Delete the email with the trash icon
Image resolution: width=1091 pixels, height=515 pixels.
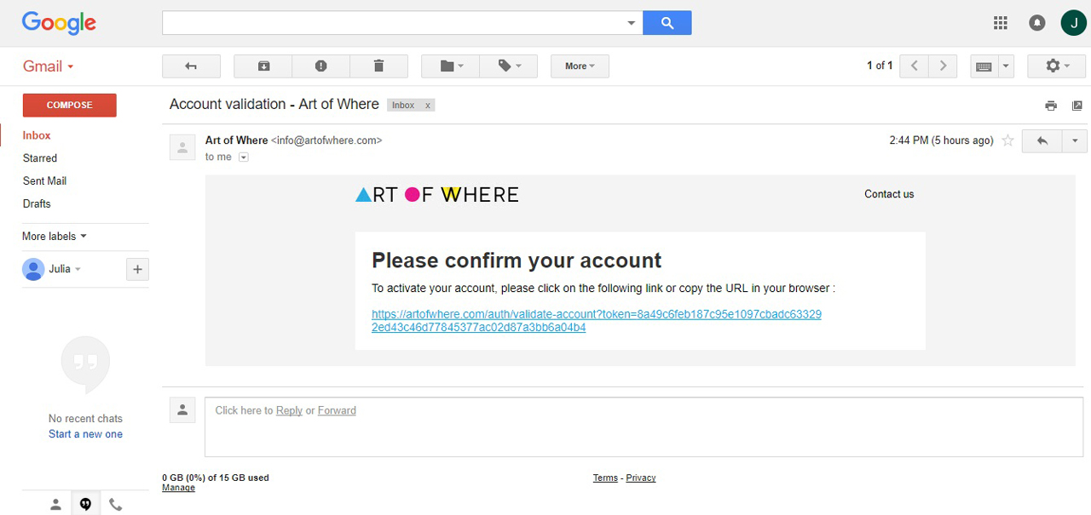coord(379,66)
